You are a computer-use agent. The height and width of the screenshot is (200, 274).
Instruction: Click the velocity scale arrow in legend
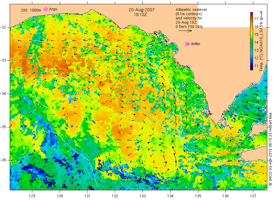(185, 31)
